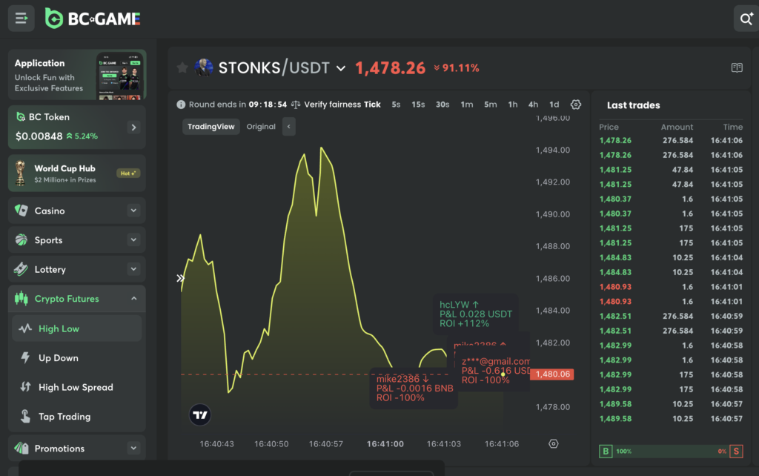Select the 4h interval

click(x=533, y=105)
